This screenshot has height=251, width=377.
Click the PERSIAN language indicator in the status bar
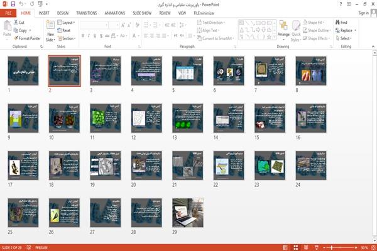point(41,248)
